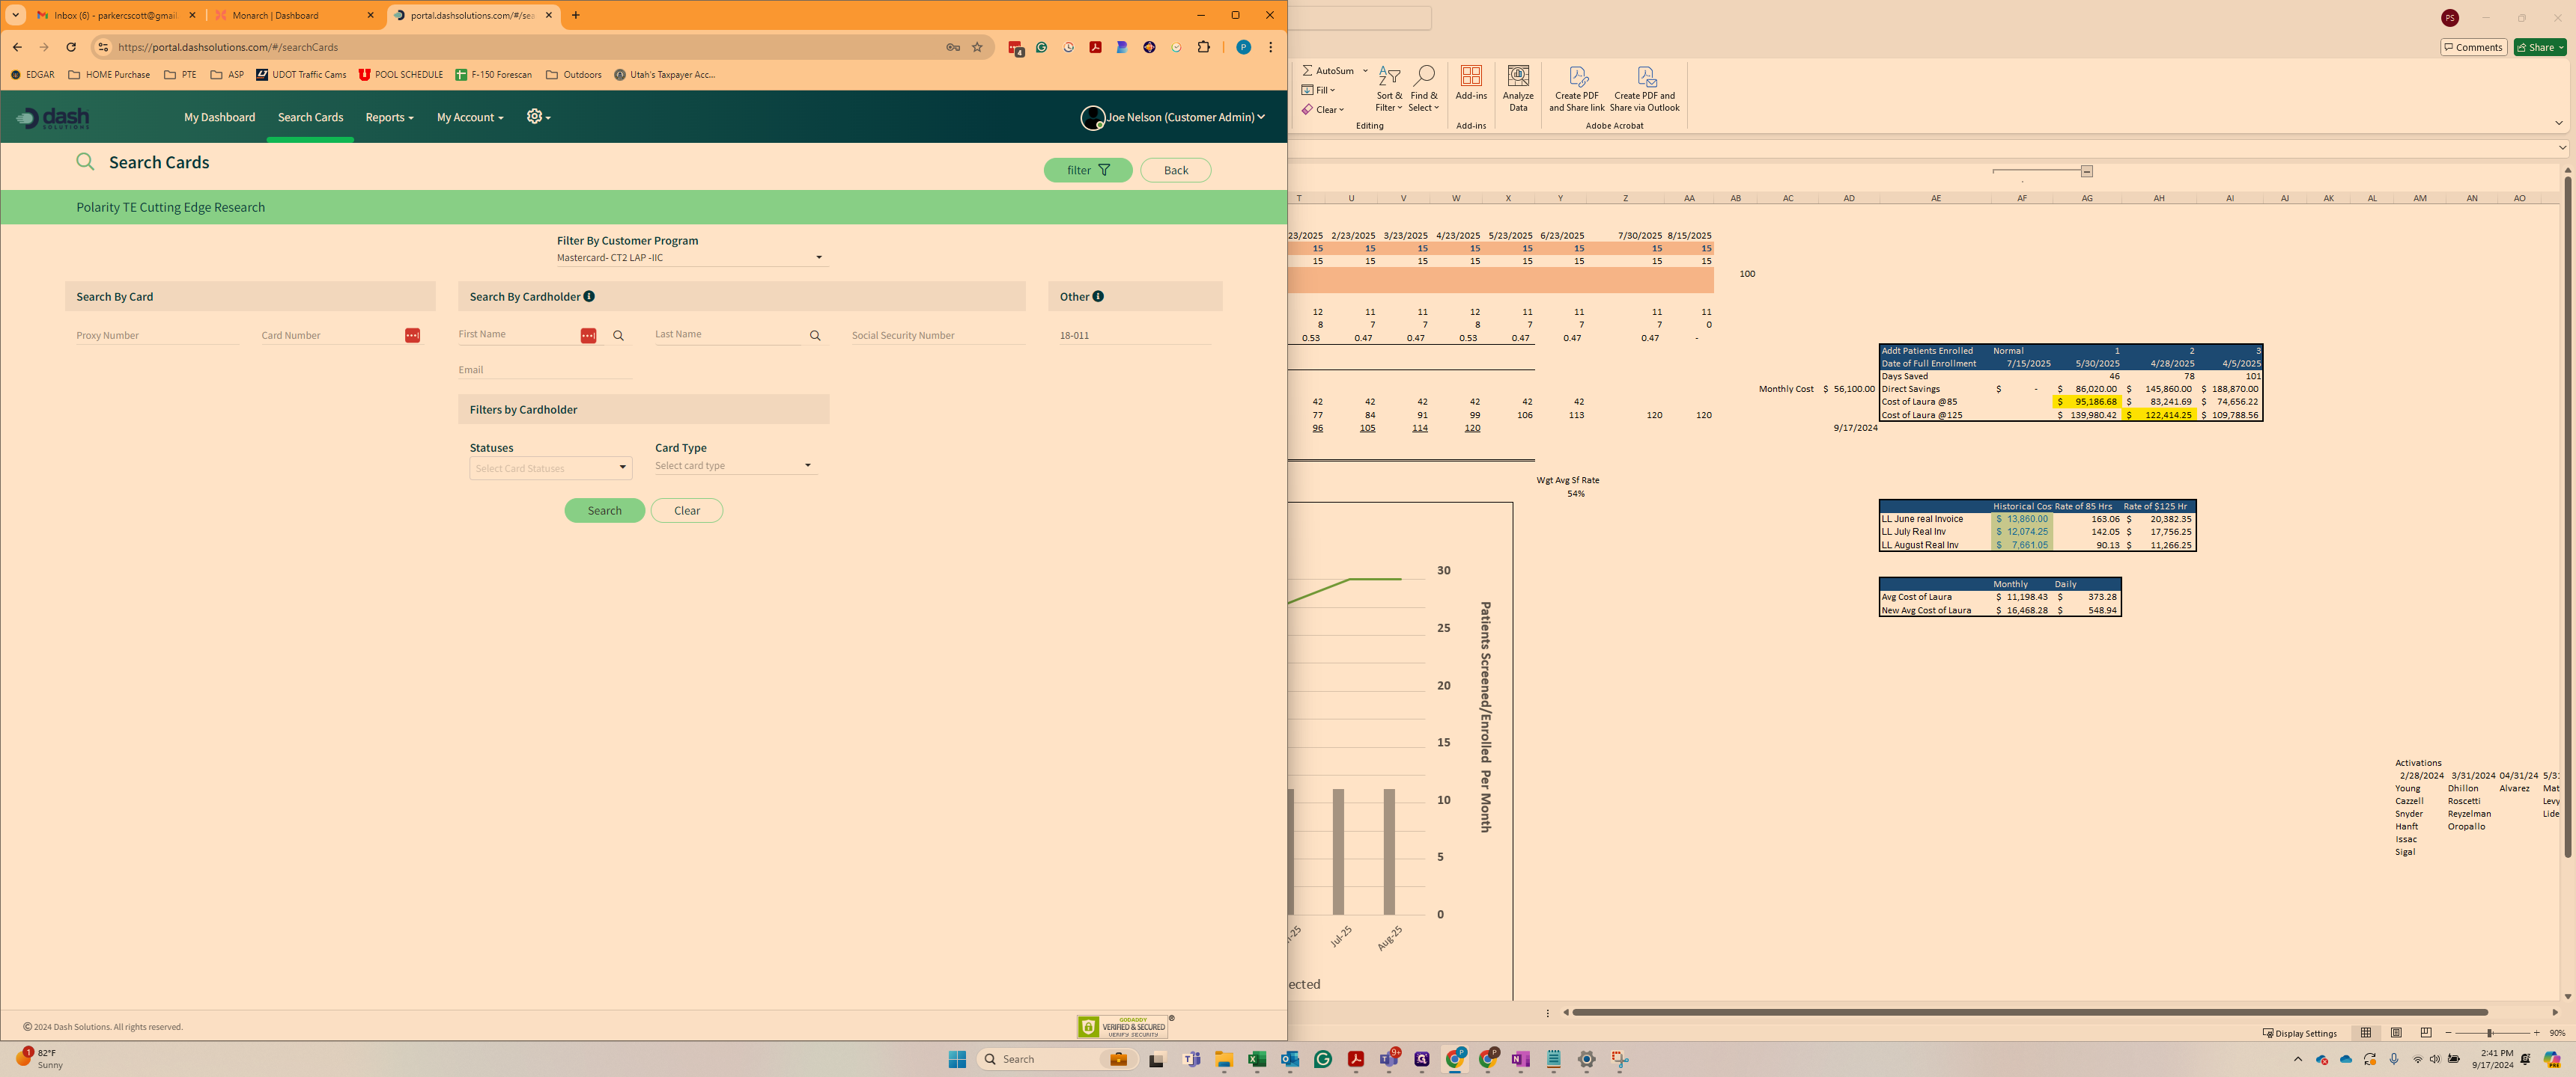Image resolution: width=2576 pixels, height=1077 pixels.
Task: Click the search magnifier beside First Name
Action: [618, 337]
